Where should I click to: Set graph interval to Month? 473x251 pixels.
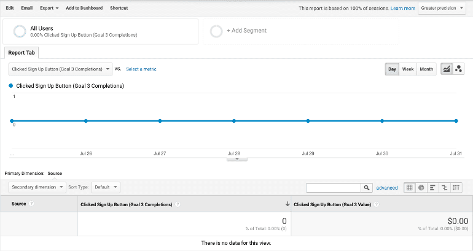pos(426,69)
